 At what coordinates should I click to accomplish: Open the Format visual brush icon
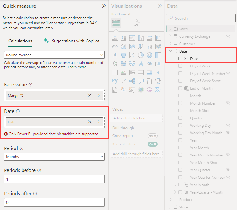tap(136, 23)
